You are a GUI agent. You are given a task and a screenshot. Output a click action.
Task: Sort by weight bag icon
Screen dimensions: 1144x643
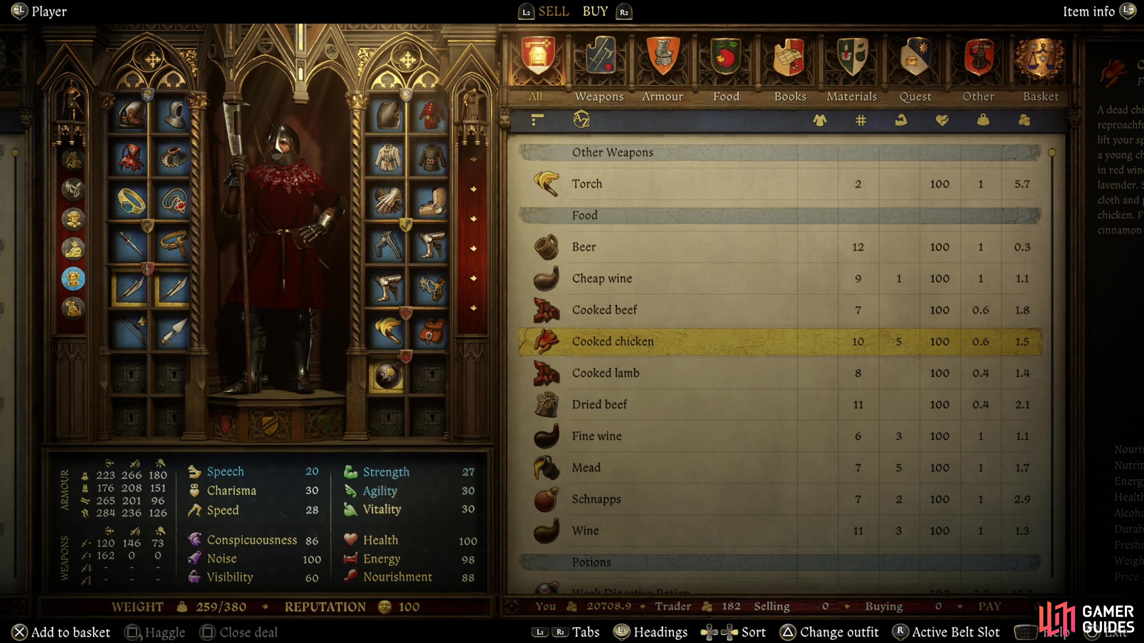click(983, 120)
